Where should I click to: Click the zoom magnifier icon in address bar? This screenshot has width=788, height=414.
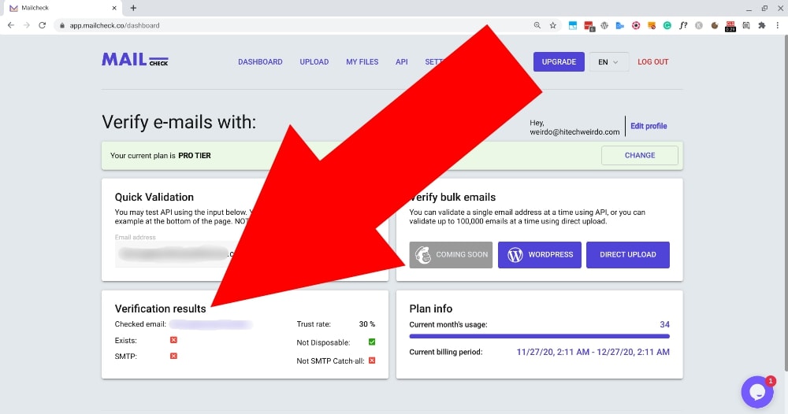[537, 25]
